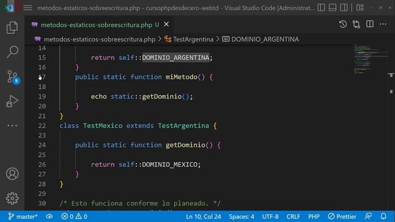Open the file timeline history icon

pos(343,24)
